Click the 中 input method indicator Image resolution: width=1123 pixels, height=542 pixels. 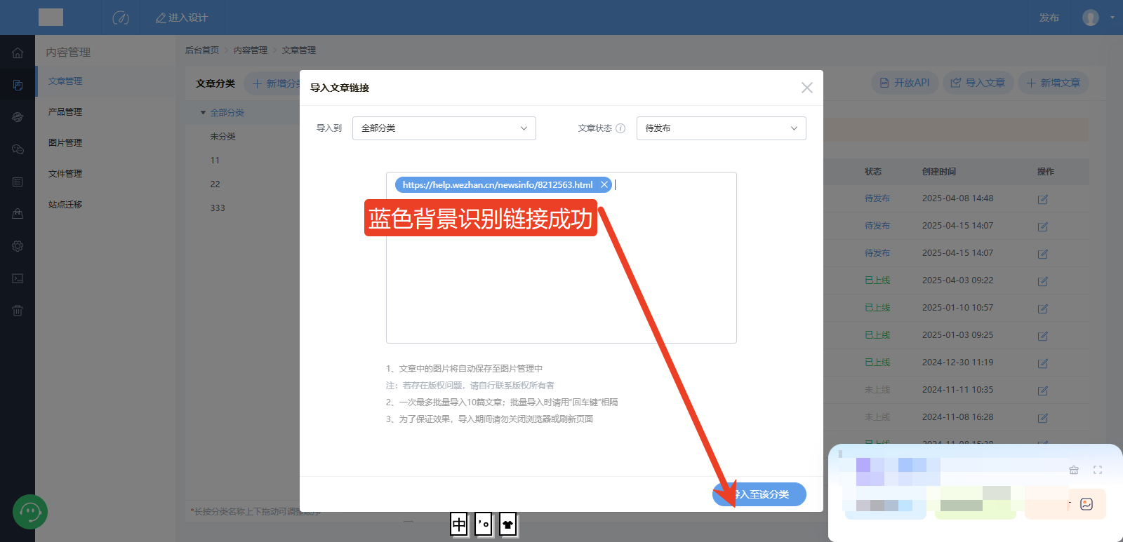[x=459, y=524]
